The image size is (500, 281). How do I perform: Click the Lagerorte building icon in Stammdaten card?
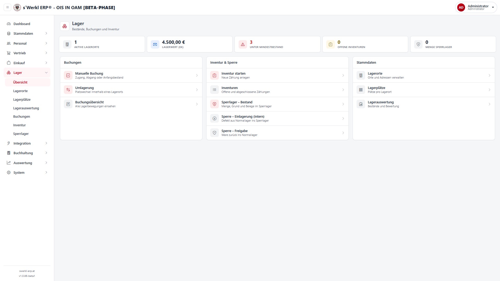coord(361,75)
